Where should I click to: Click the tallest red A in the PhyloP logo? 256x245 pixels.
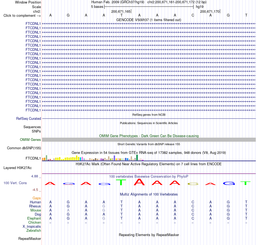[x=139, y=182]
